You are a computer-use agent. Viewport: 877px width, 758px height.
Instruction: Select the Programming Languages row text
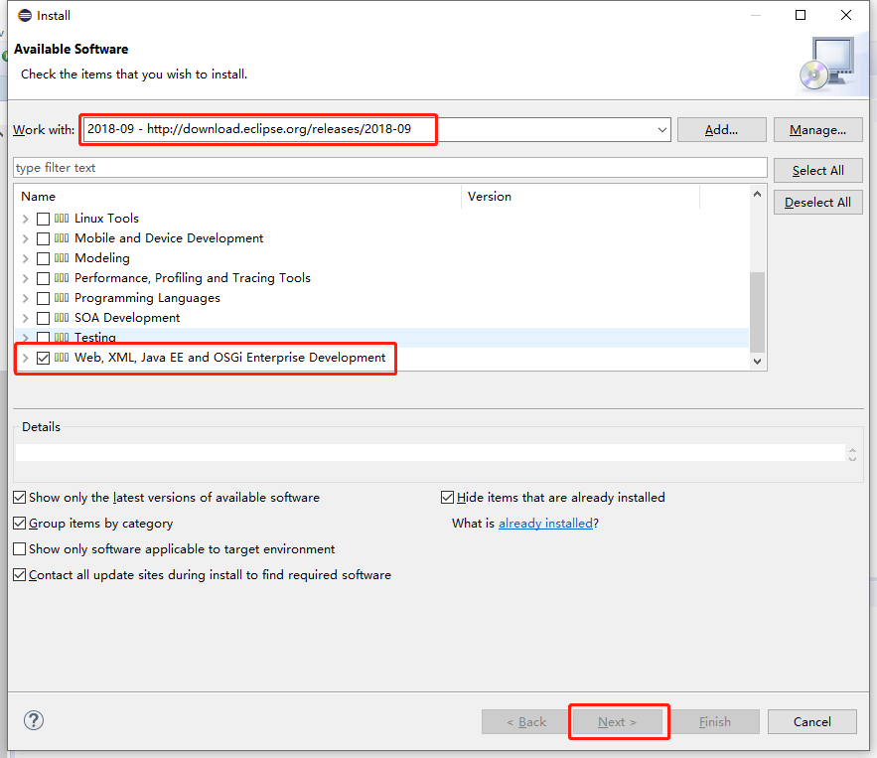pos(147,298)
